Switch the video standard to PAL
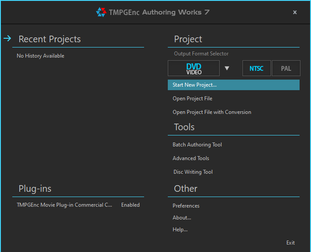 pos(286,69)
